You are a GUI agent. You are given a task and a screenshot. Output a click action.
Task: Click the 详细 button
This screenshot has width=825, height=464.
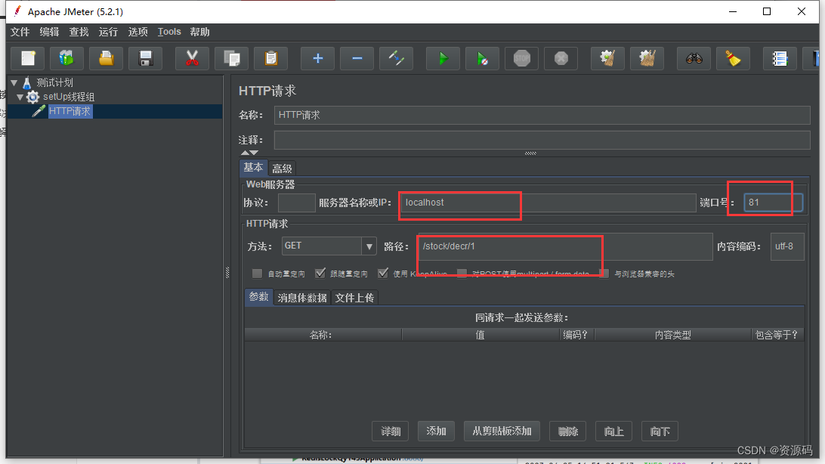[391, 432]
